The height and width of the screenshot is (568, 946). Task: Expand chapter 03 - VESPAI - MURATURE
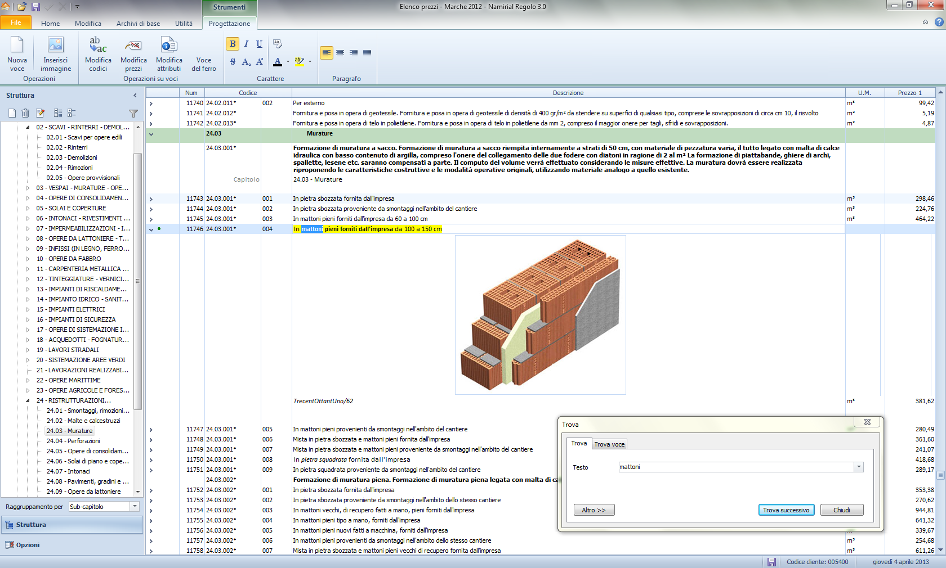[x=28, y=188]
